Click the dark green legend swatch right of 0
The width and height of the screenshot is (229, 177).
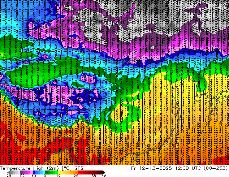click(x=47, y=172)
